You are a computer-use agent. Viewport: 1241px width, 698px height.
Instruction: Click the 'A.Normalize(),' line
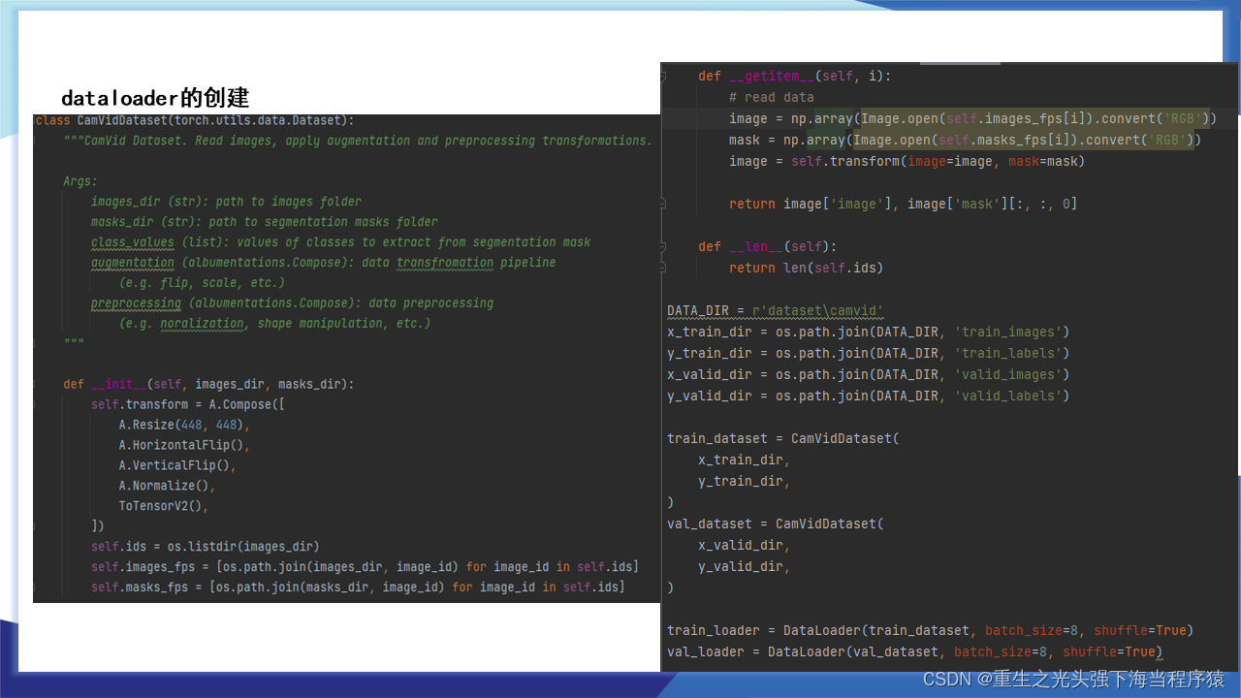click(167, 486)
